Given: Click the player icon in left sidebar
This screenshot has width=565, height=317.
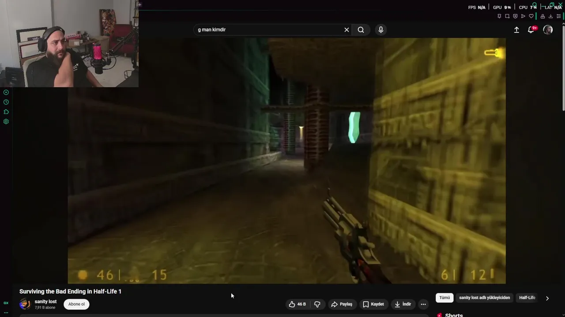Looking at the screenshot, I should click(6, 92).
